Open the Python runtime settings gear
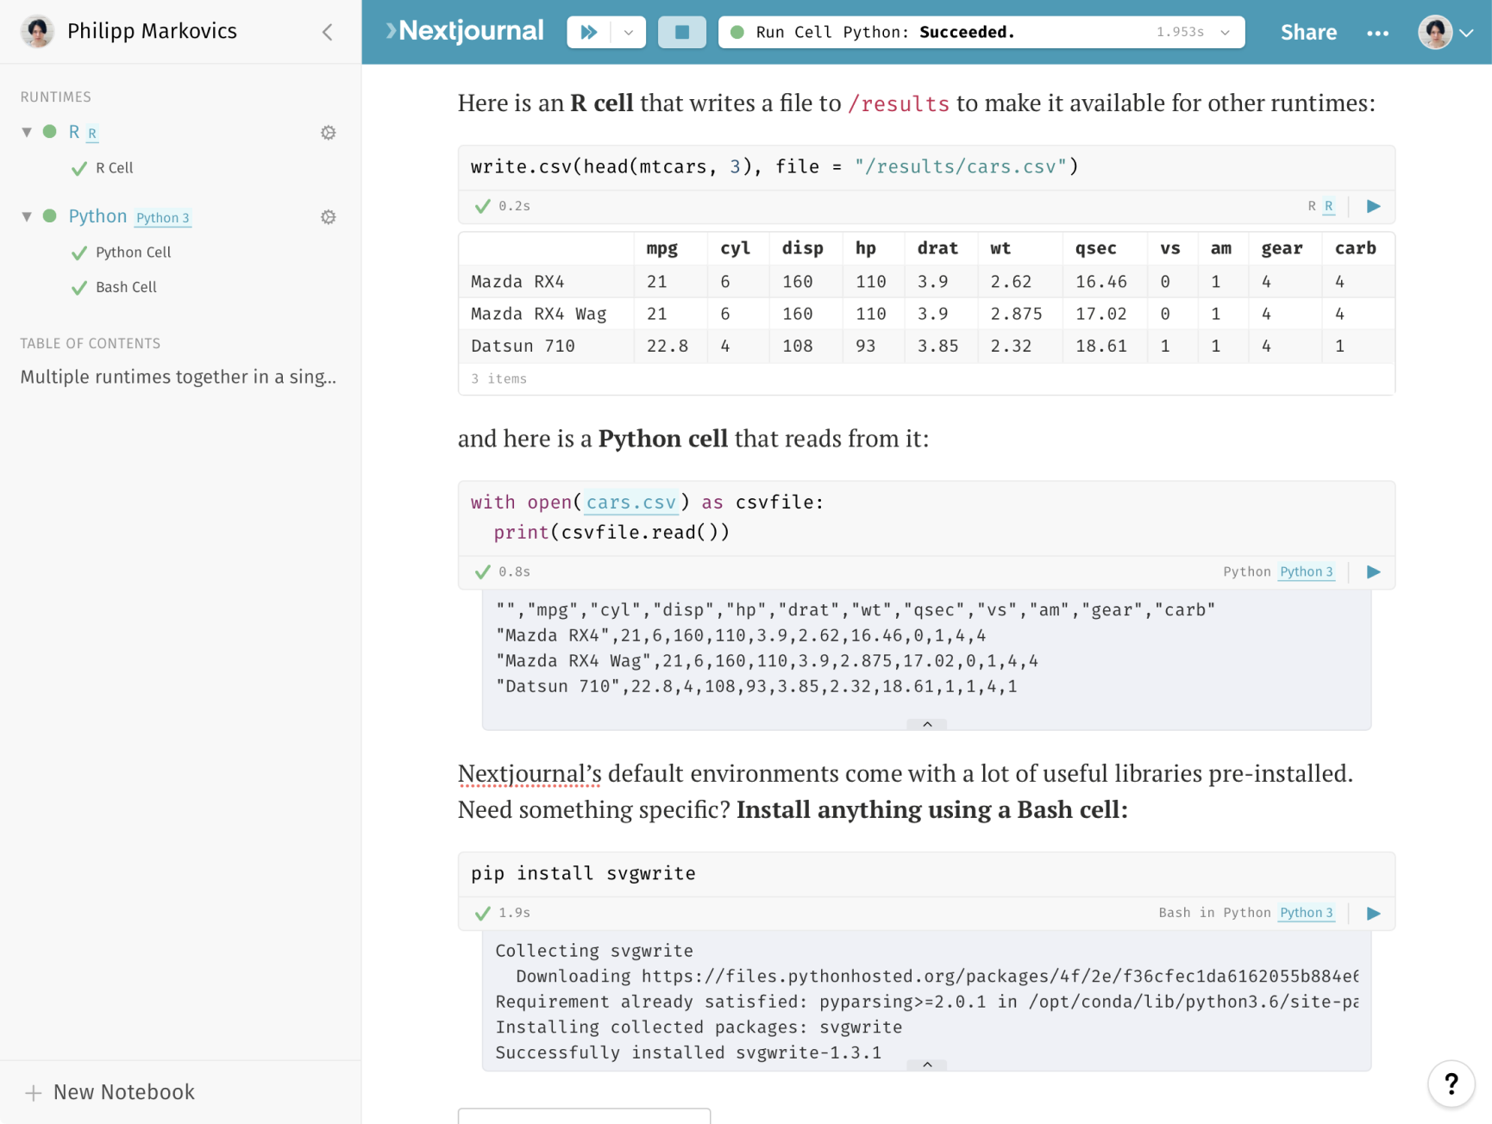 [328, 217]
